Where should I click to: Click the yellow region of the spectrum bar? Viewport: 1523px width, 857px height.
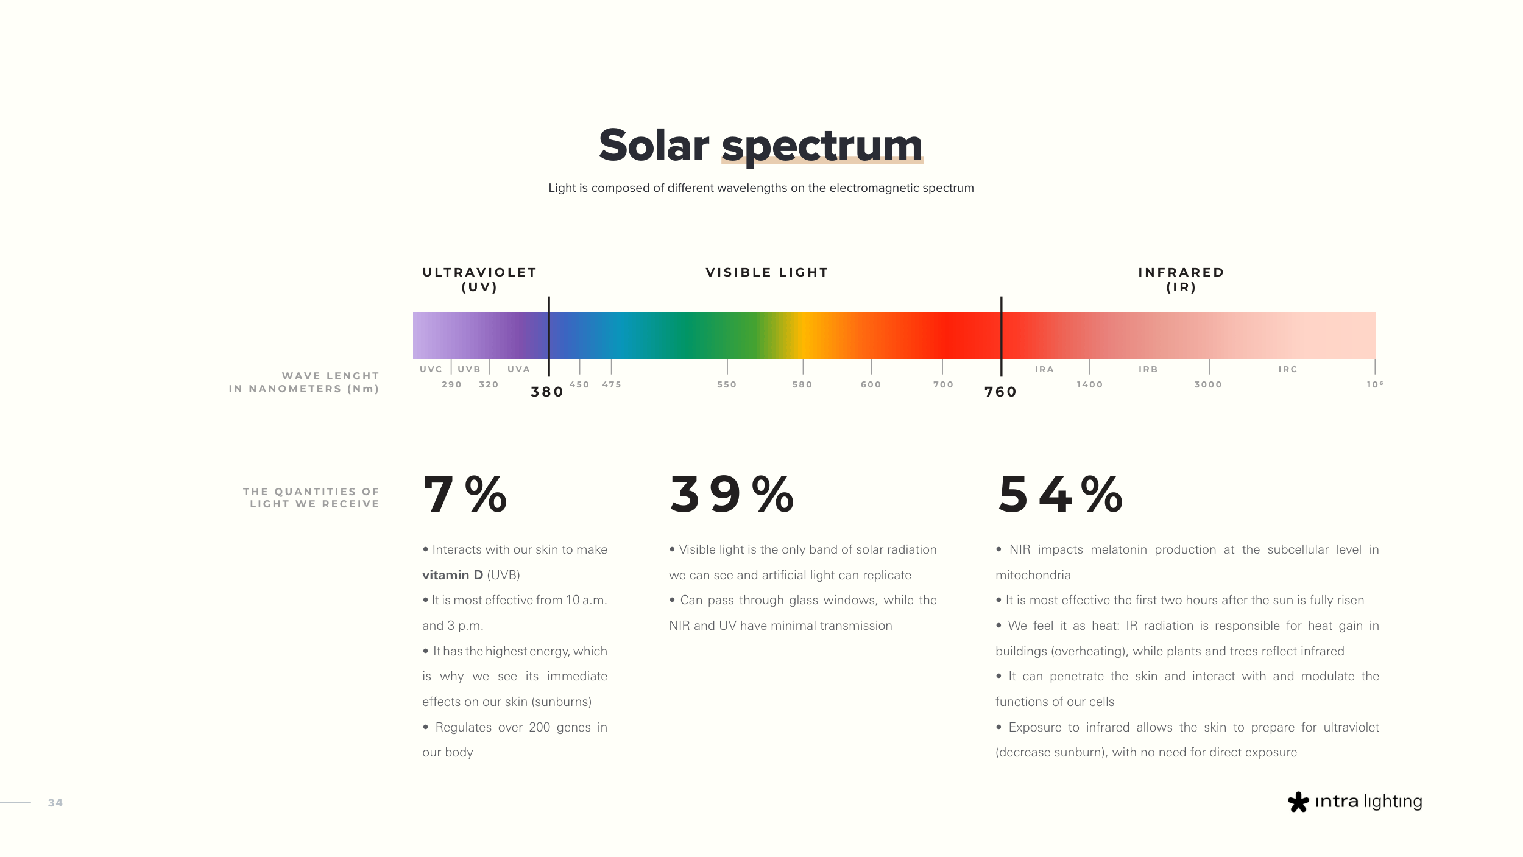(x=804, y=336)
